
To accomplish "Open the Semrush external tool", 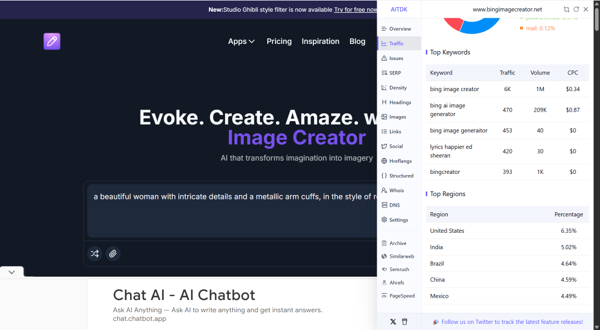I will 399,269.
